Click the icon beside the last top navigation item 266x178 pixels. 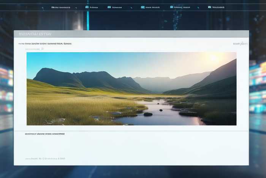[209, 7]
